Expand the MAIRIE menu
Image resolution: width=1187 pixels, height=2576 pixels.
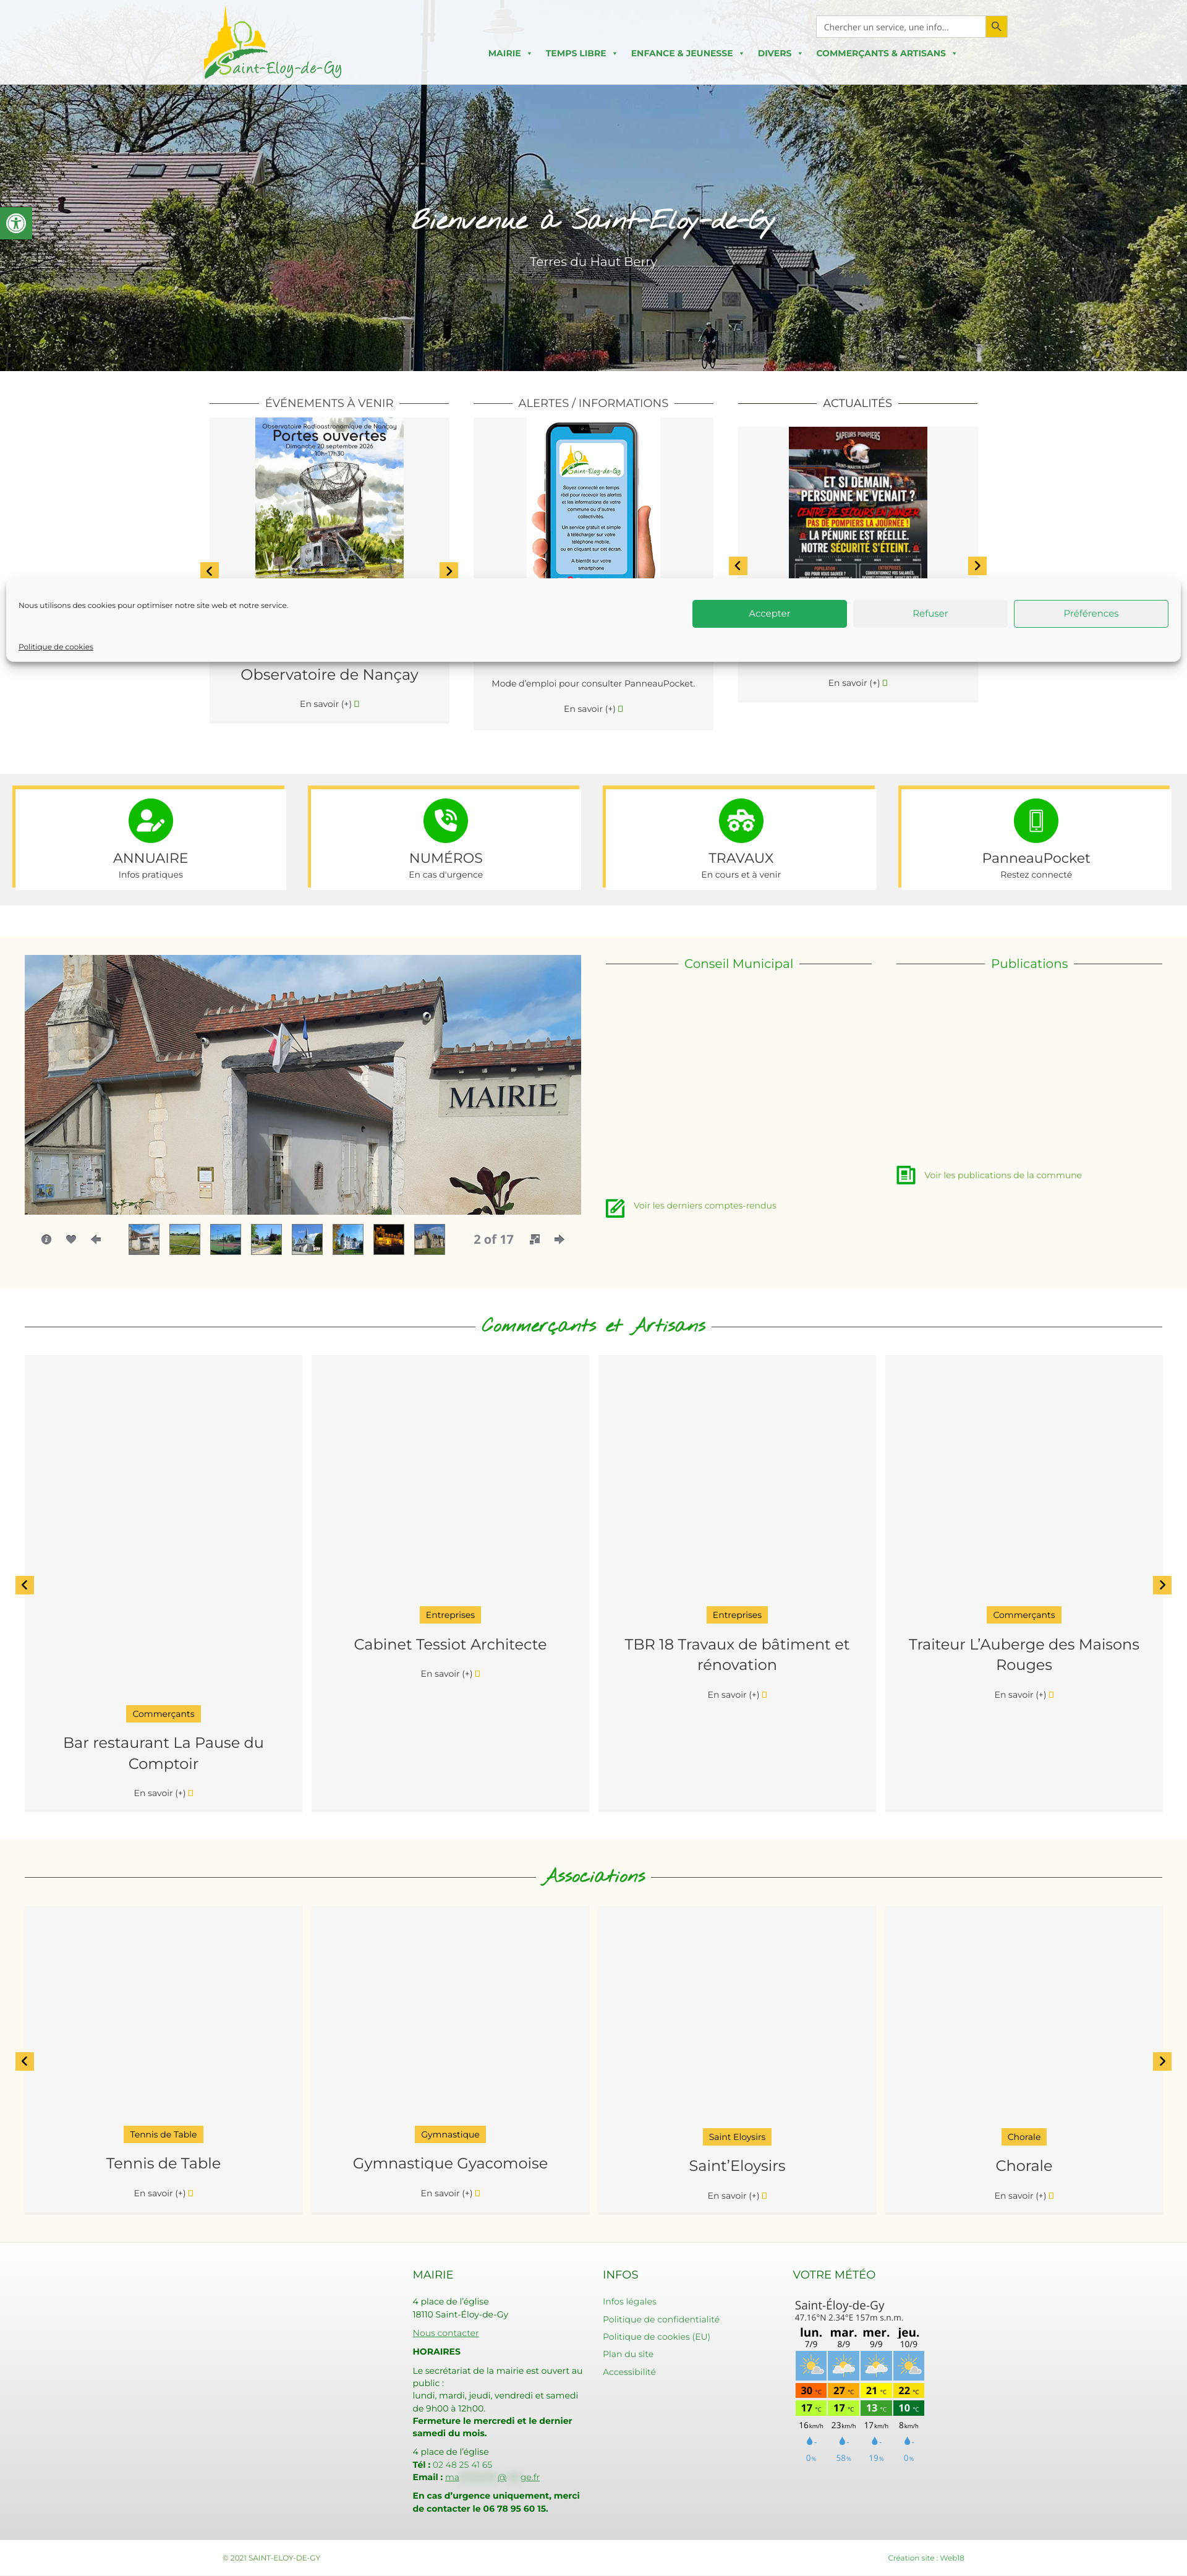pos(509,53)
